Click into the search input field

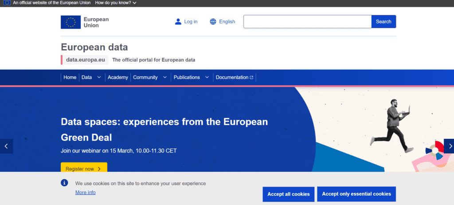308,22
